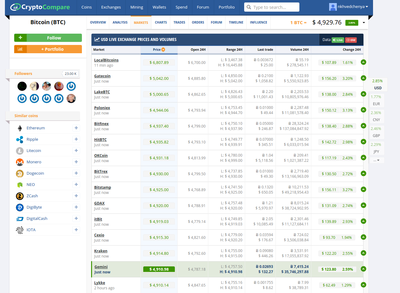Open the Influence tab
Image resolution: width=400 pixels, height=293 pixels.
click(258, 23)
